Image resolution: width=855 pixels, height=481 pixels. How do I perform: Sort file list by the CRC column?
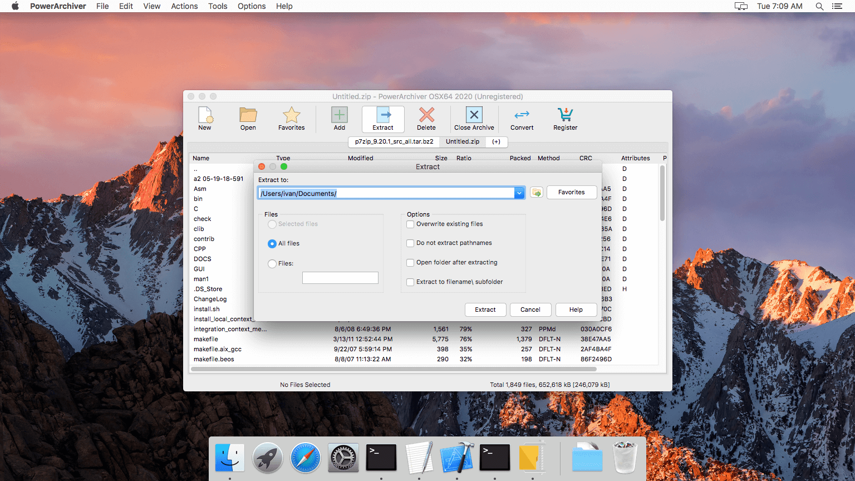(586, 158)
